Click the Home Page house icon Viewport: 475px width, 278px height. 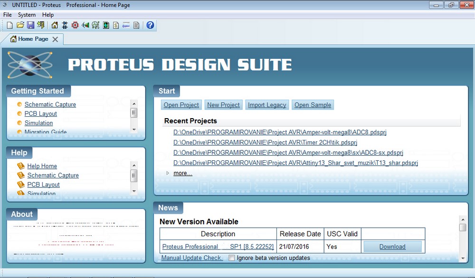click(x=54, y=25)
